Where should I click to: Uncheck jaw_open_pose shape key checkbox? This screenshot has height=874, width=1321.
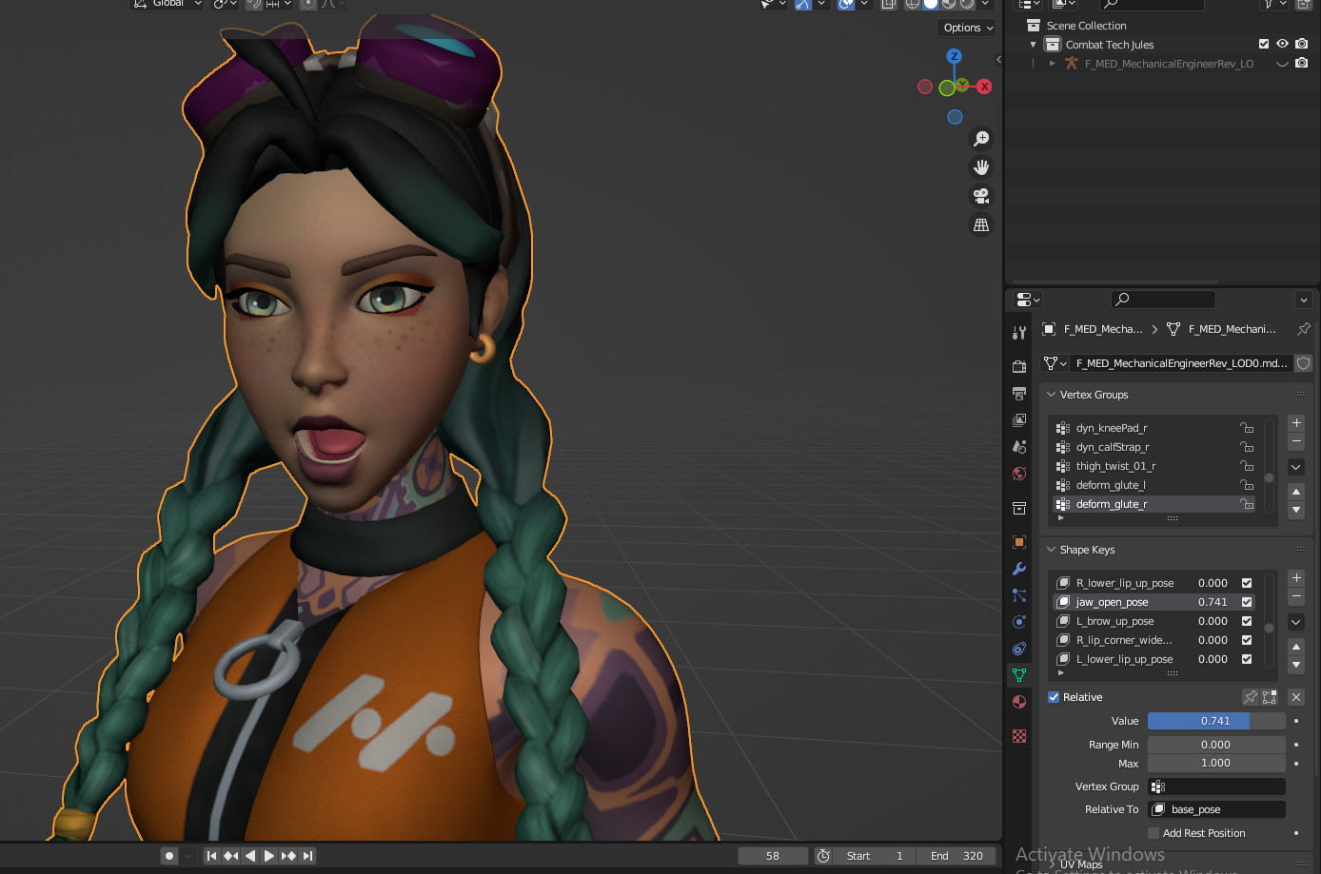(1247, 602)
